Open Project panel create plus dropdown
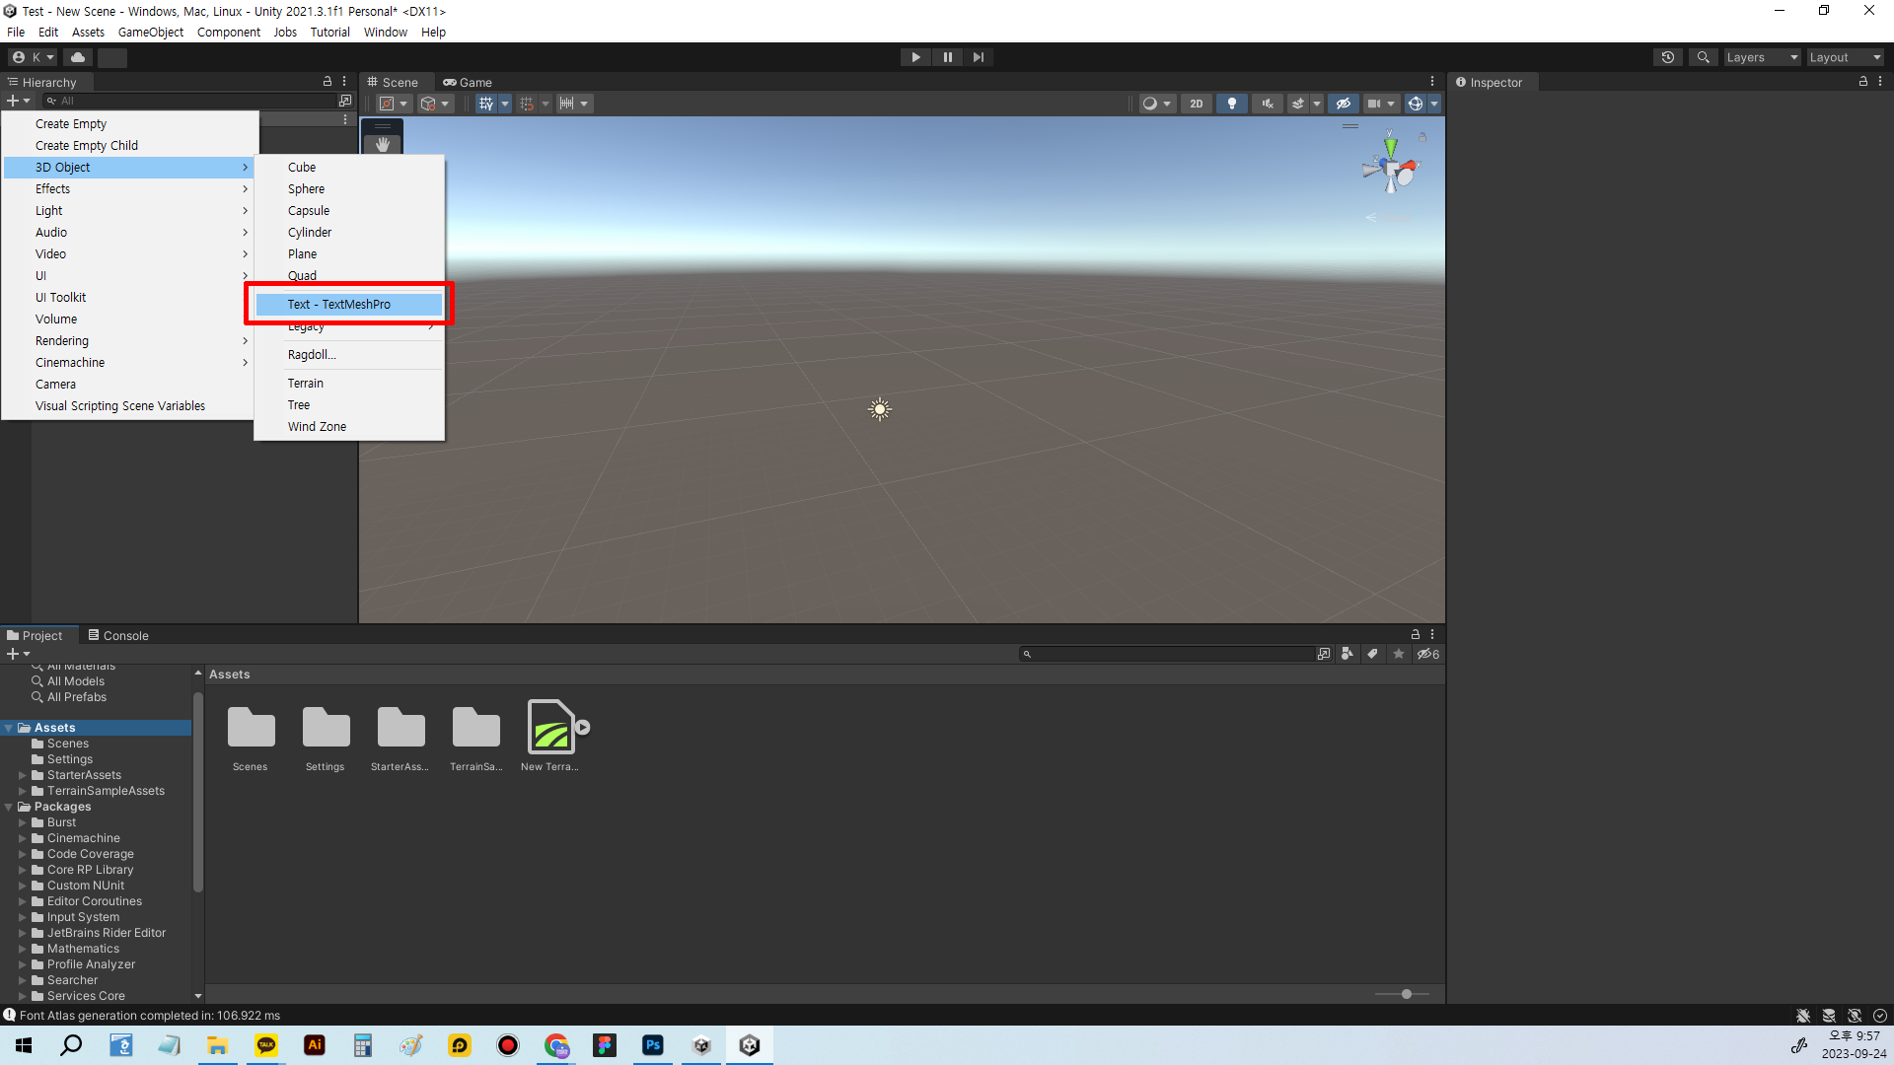This screenshot has height=1065, width=1894. pyautogui.click(x=19, y=654)
